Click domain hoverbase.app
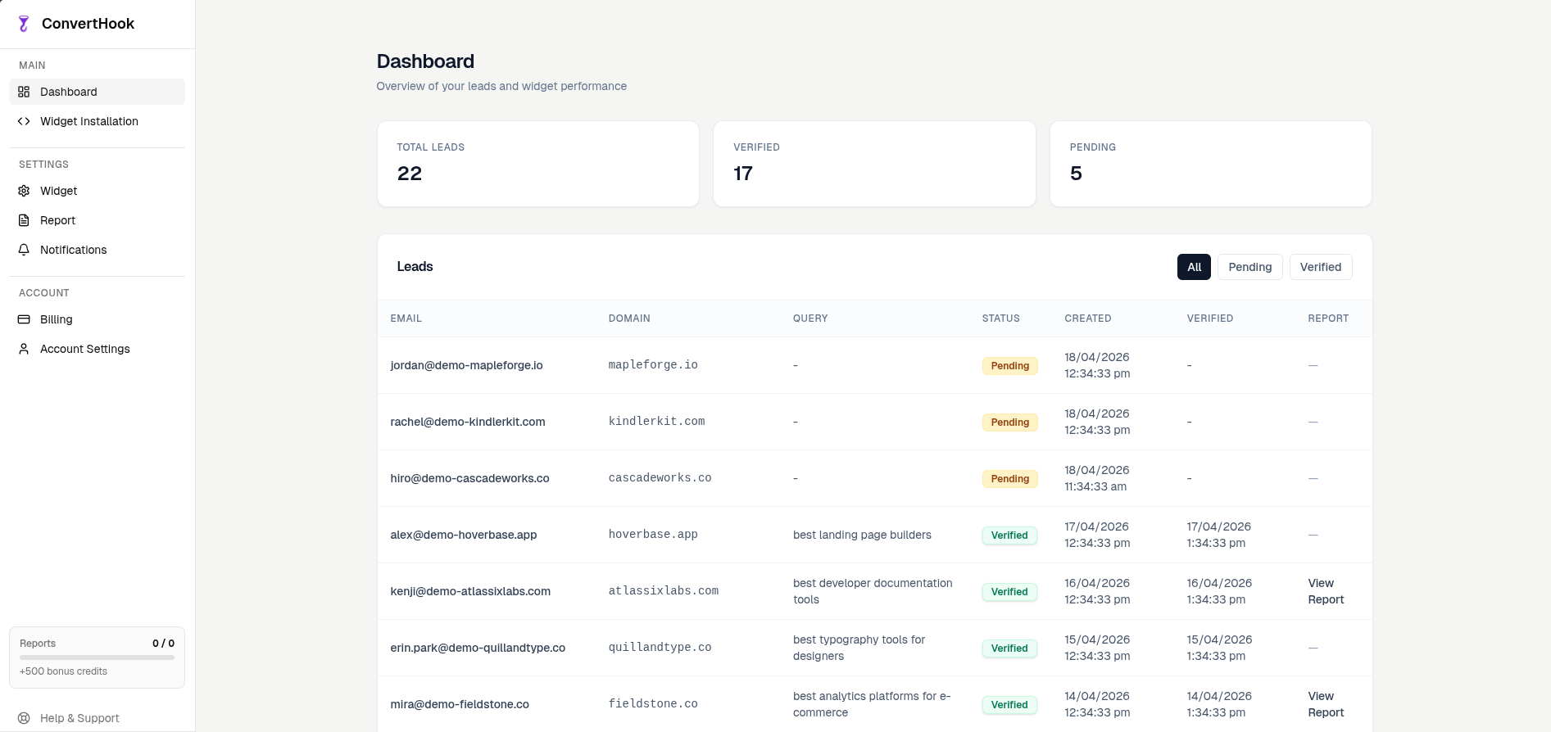Screen dimensions: 1551x732 pos(653,535)
